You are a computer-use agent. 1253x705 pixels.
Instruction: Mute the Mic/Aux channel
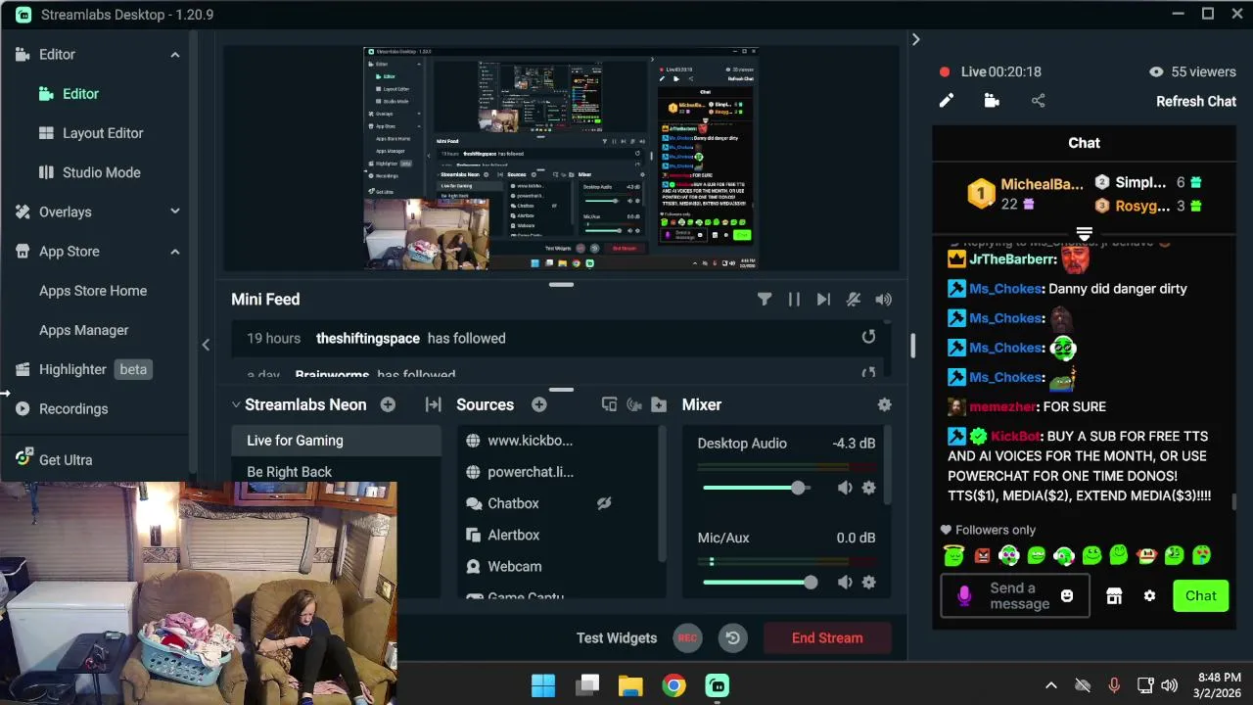pos(845,583)
